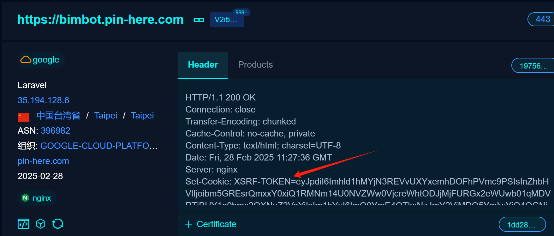Click the ASN 396982 link
554x236 pixels.
[x=56, y=131]
